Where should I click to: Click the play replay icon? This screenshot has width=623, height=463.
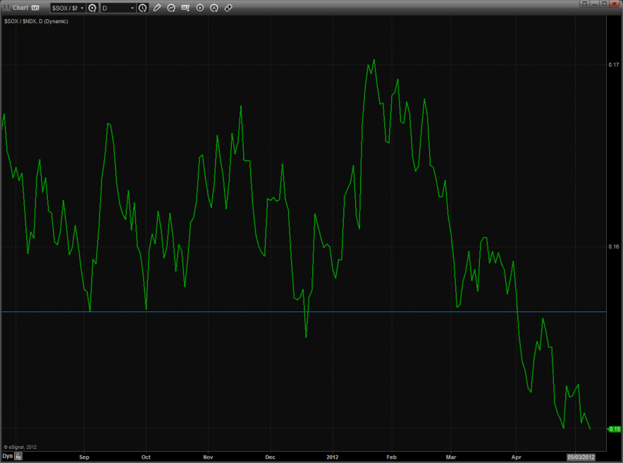coord(199,8)
